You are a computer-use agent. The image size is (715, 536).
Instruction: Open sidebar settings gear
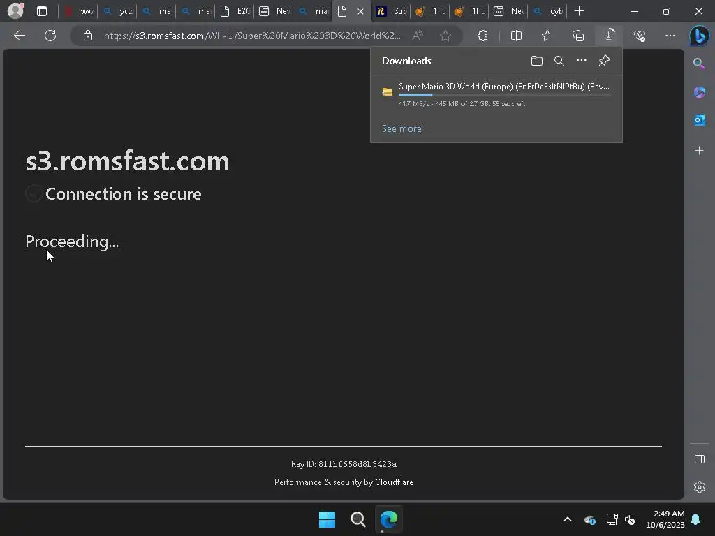699,487
